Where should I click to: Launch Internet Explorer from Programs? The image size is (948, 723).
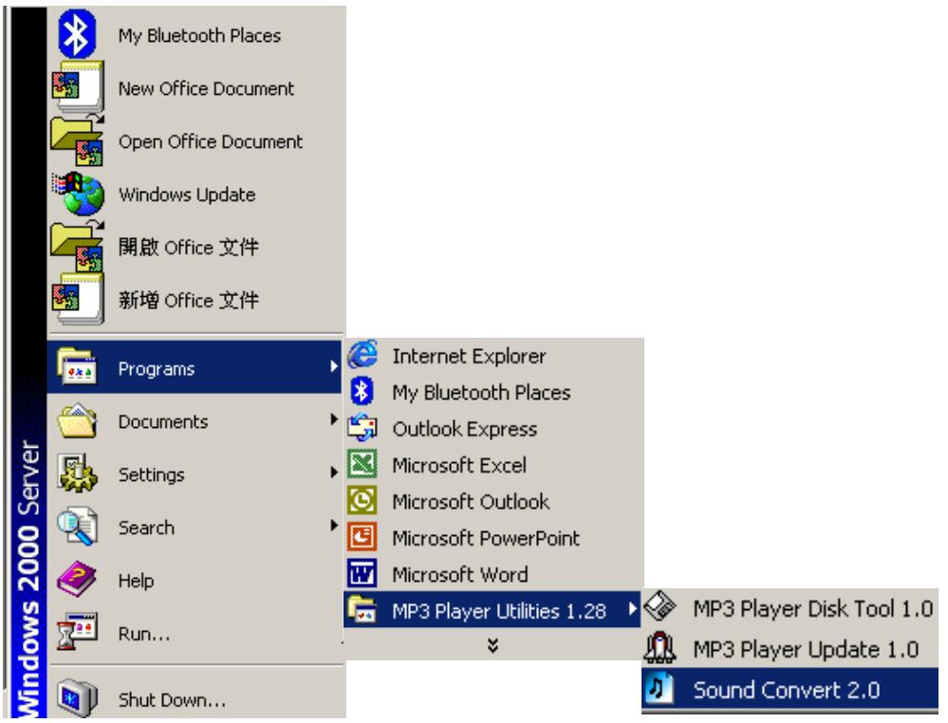(x=493, y=356)
